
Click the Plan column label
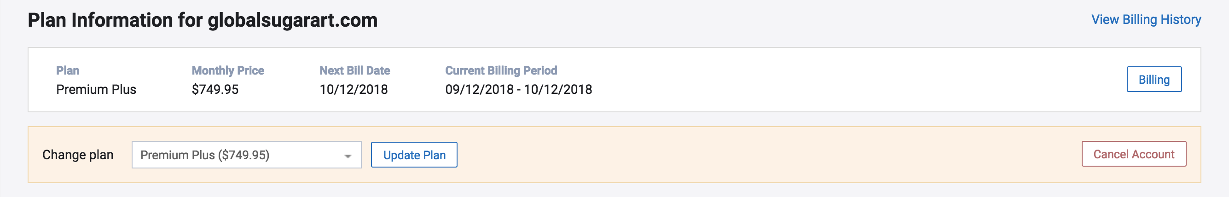(x=68, y=70)
